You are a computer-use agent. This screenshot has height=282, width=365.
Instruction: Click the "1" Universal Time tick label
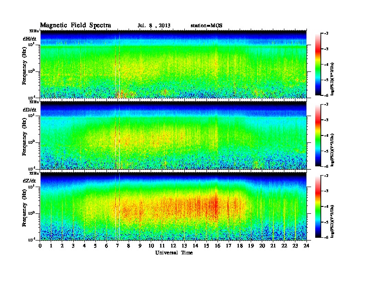(x=51, y=246)
